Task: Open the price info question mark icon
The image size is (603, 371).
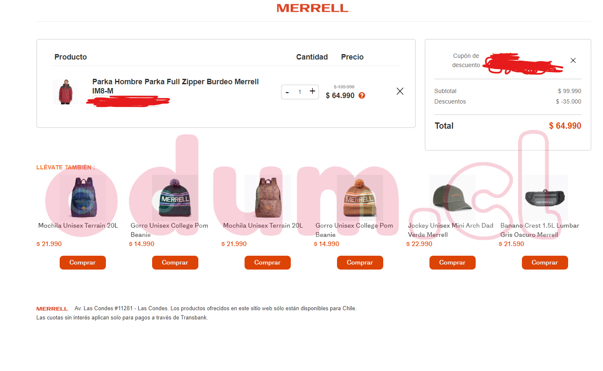Action: (x=362, y=96)
